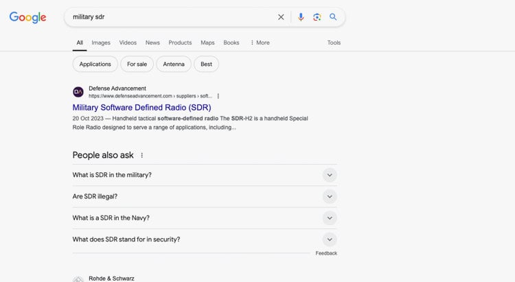Expand 'What is SDR in the military?'
Image resolution: width=515 pixels, height=282 pixels.
205,175
